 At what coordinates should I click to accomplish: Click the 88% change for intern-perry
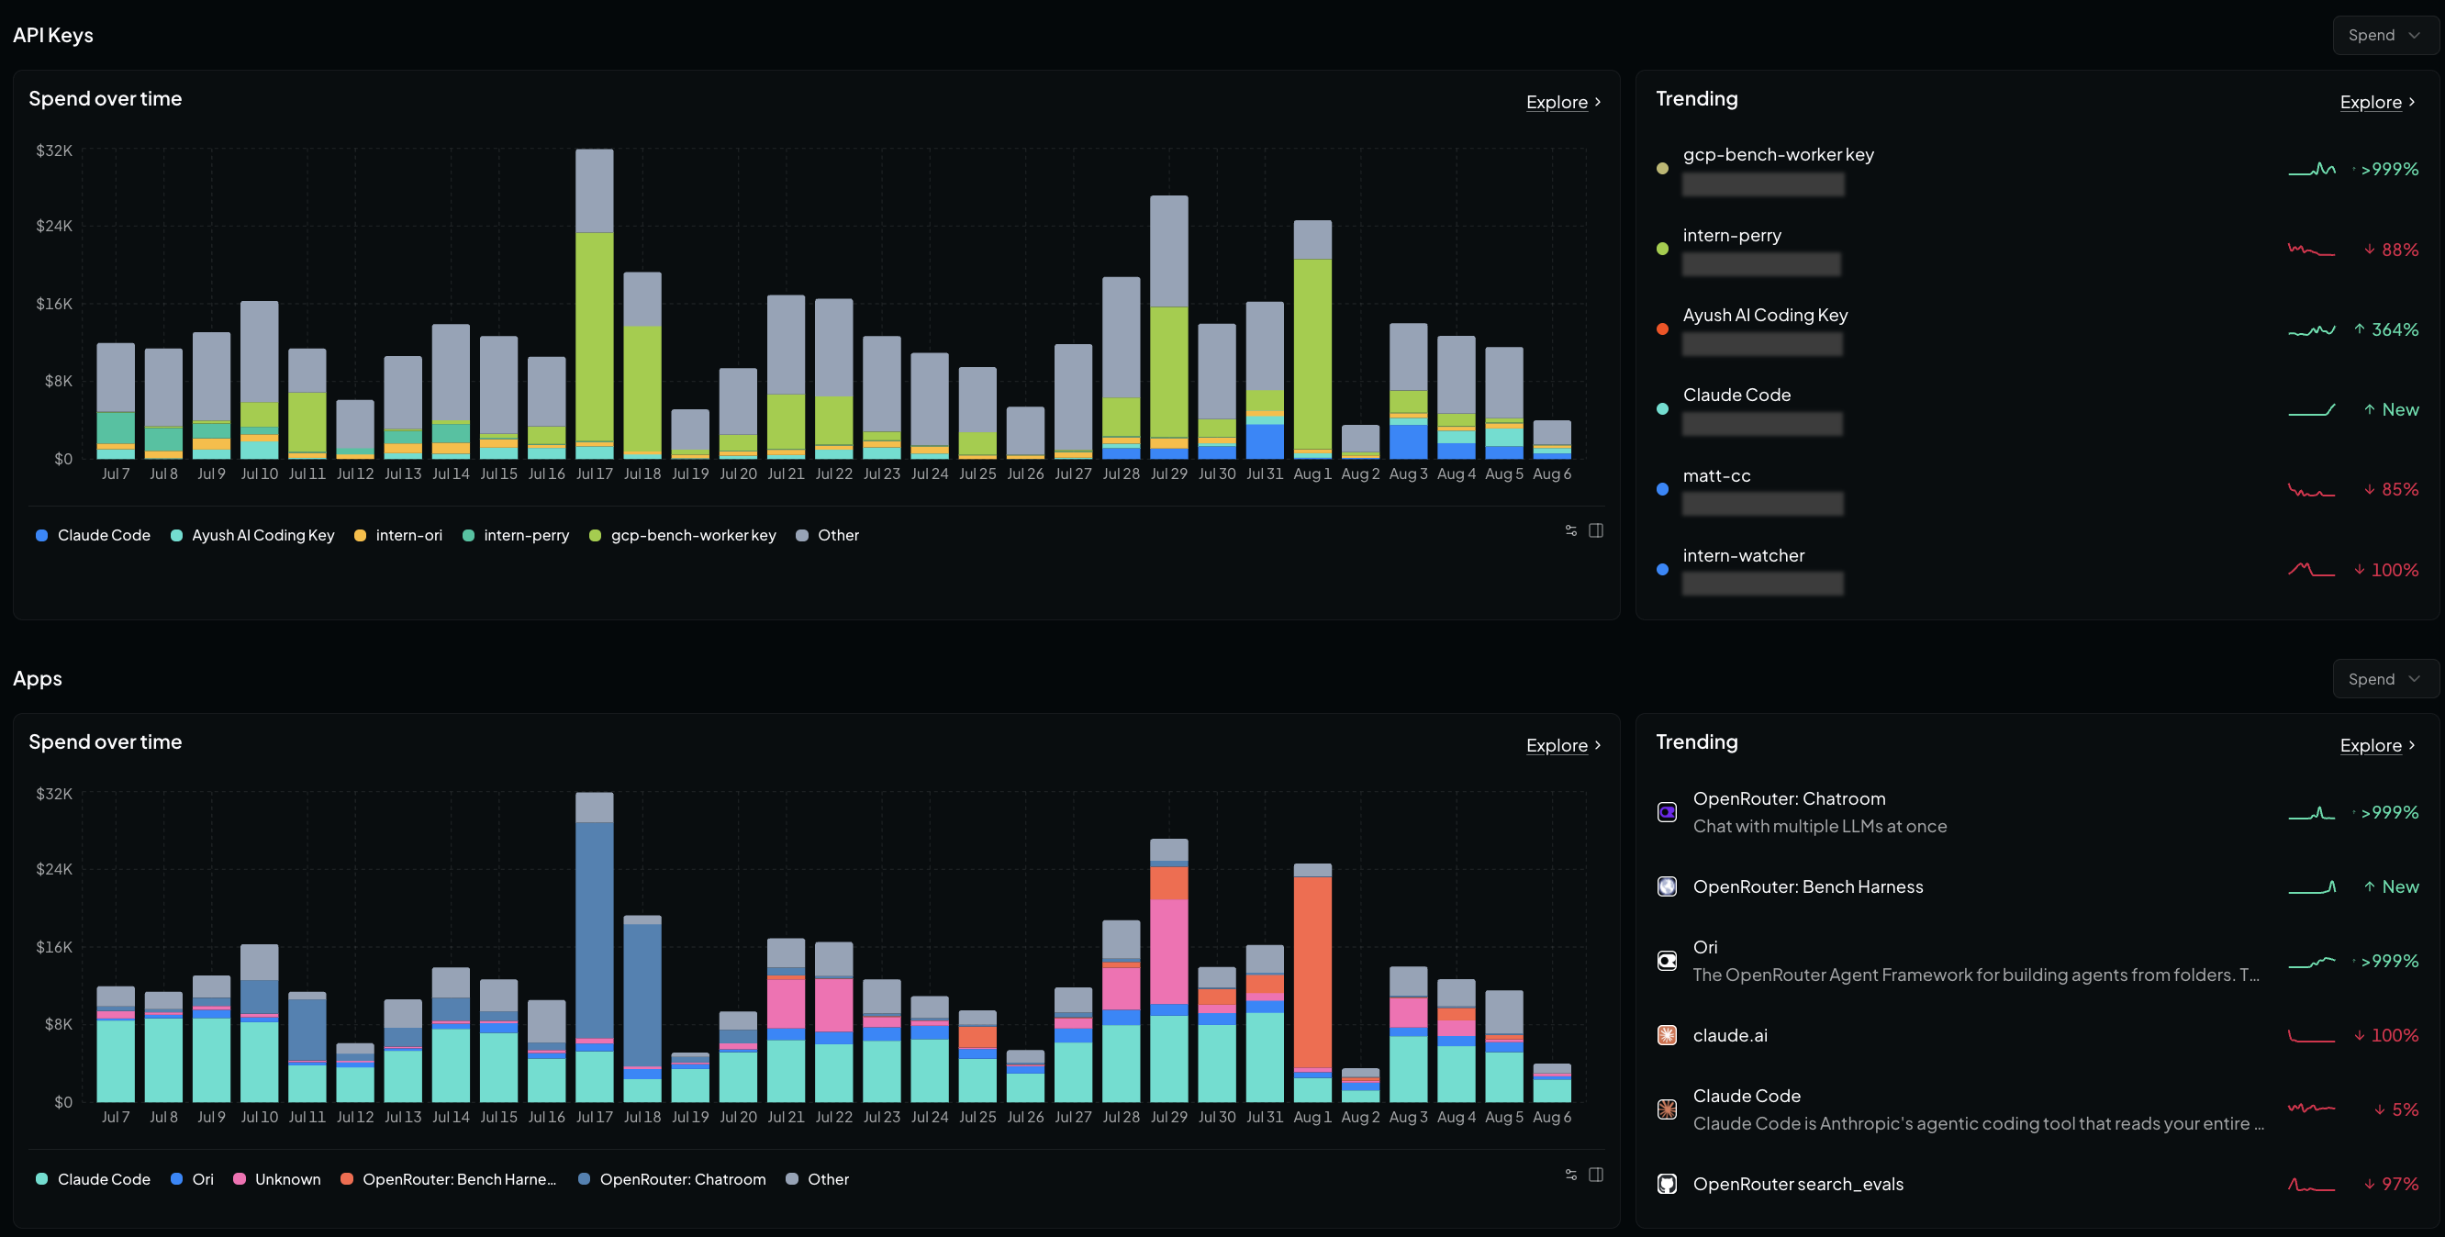click(x=2391, y=250)
